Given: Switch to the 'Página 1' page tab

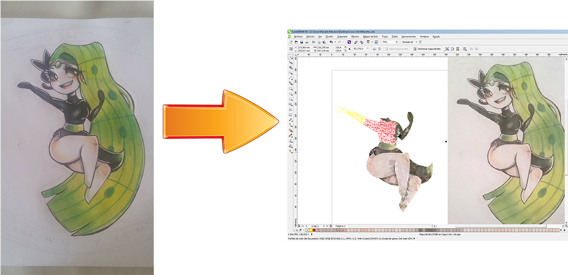Looking at the screenshot, I should click(340, 226).
